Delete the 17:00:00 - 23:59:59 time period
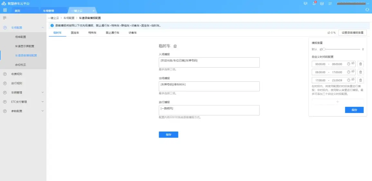 [x=360, y=80]
